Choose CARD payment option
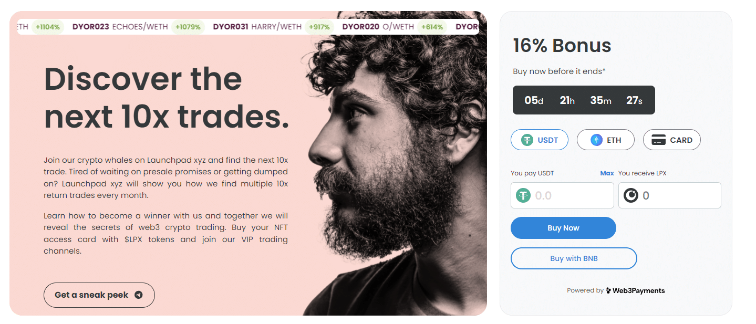Viewport: 756px width, 324px height. pyautogui.click(x=672, y=140)
